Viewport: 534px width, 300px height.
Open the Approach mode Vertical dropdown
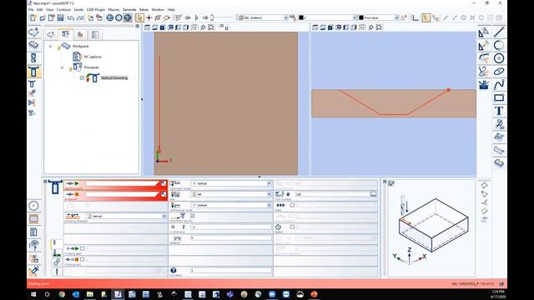coord(269,183)
